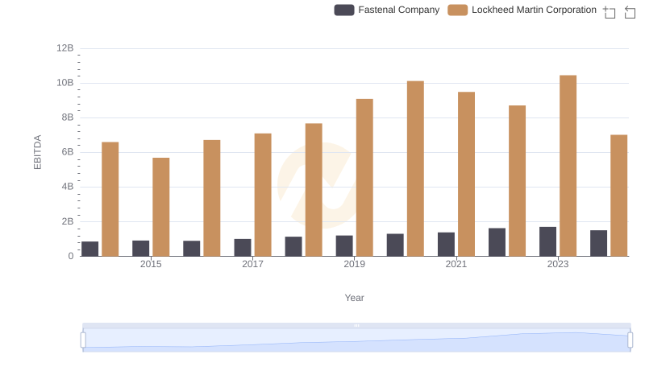Click the 0 y-axis label
The image size is (645, 371).
(71, 256)
